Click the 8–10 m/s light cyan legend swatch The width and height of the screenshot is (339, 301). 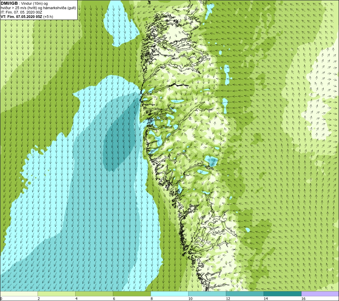[x=169, y=294]
